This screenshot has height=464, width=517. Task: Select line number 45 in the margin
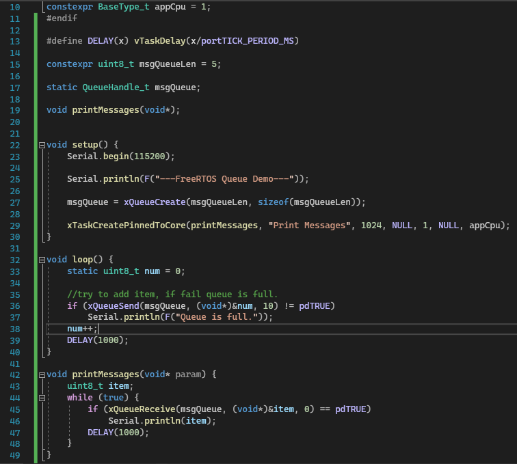[x=15, y=409]
